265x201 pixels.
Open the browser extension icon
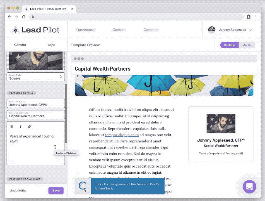pyautogui.click(x=248, y=17)
